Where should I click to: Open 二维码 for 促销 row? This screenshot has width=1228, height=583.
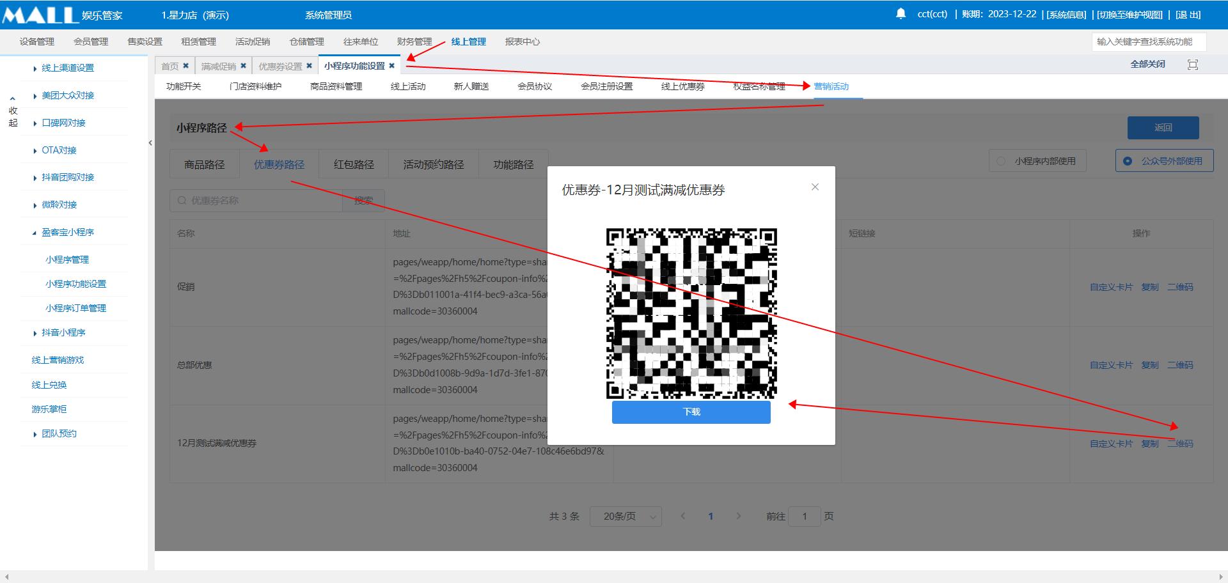pyautogui.click(x=1180, y=287)
